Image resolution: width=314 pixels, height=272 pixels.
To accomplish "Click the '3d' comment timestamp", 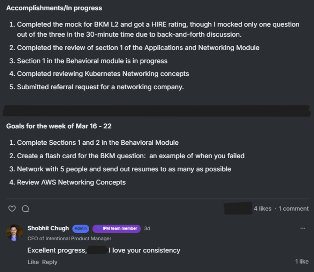I will [x=147, y=228].
